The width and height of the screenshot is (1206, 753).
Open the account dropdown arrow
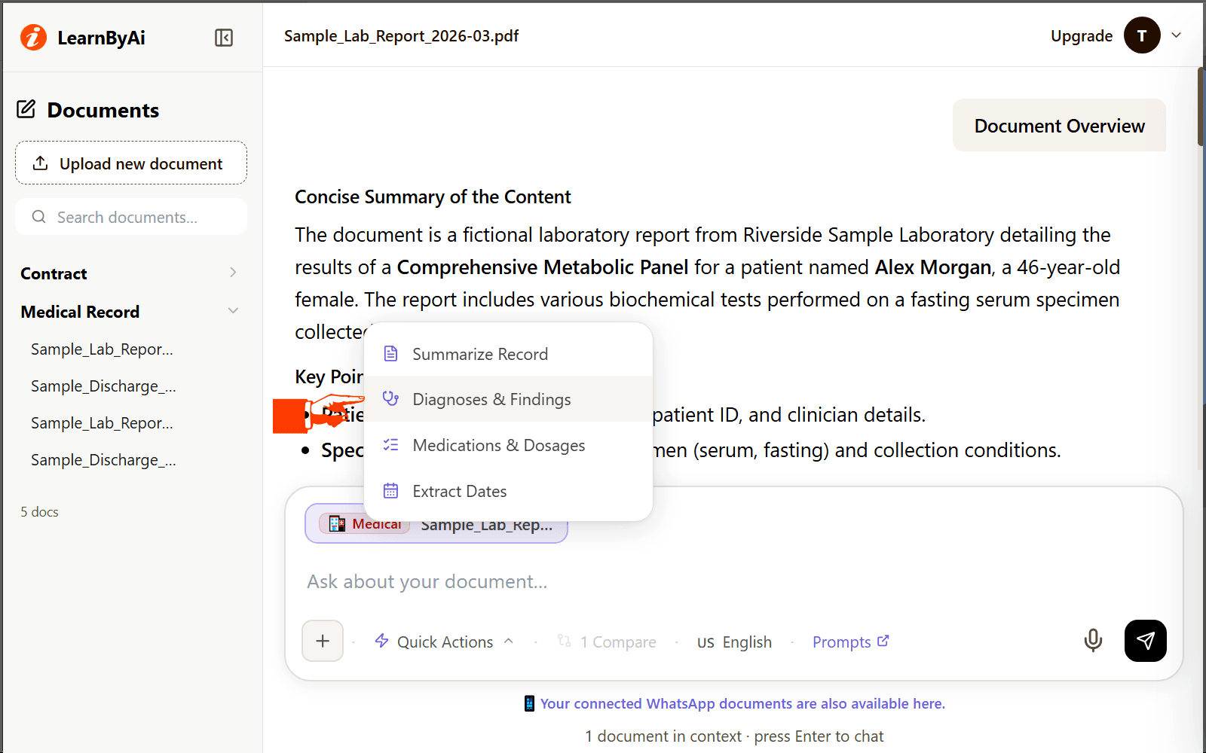click(1177, 35)
